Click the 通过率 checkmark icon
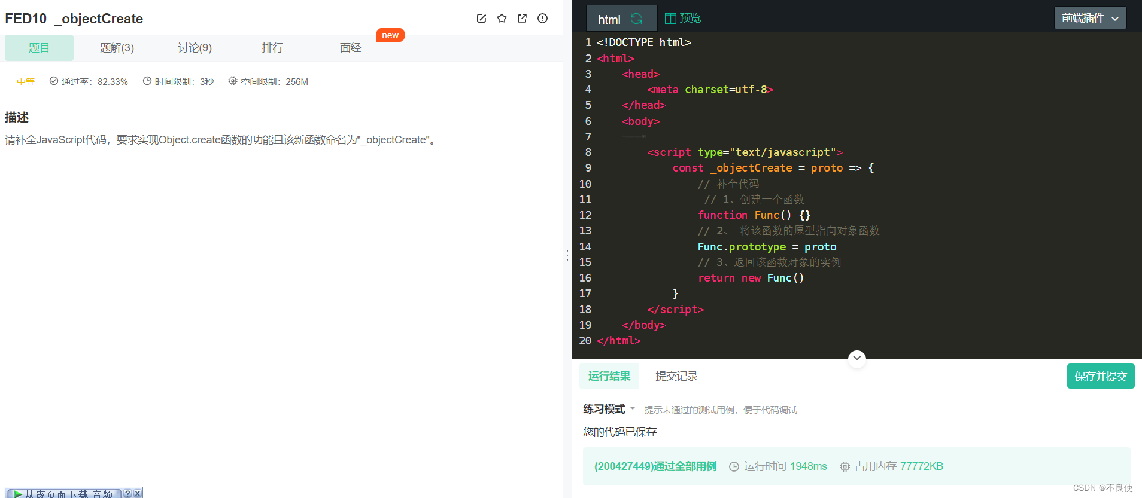This screenshot has height=498, width=1142. click(54, 81)
